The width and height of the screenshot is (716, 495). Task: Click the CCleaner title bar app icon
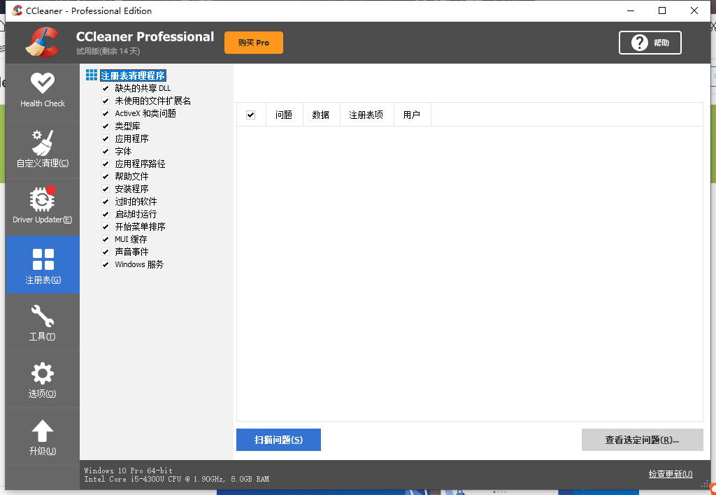pyautogui.click(x=17, y=10)
